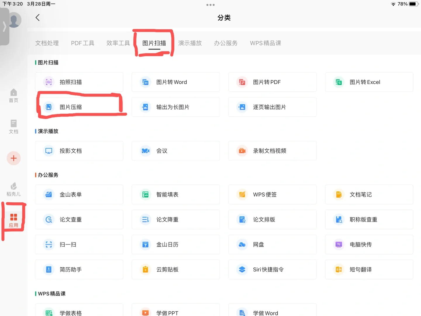
Task: Open the 金山表单 form icon
Action: (49, 194)
